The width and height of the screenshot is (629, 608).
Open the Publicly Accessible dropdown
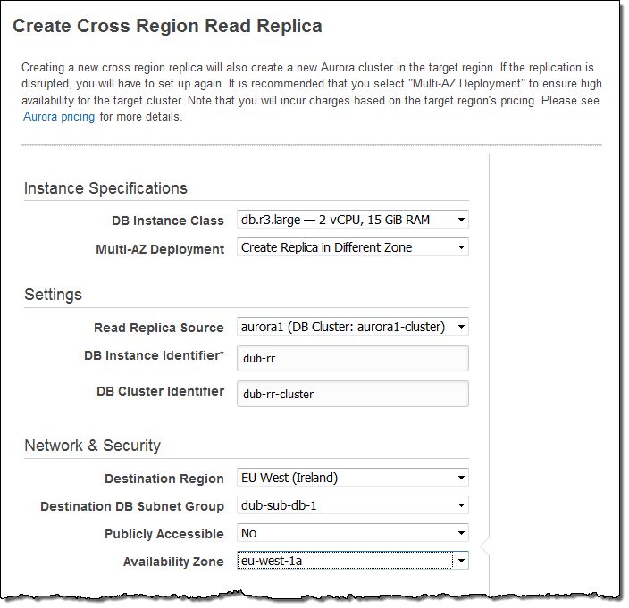click(352, 533)
